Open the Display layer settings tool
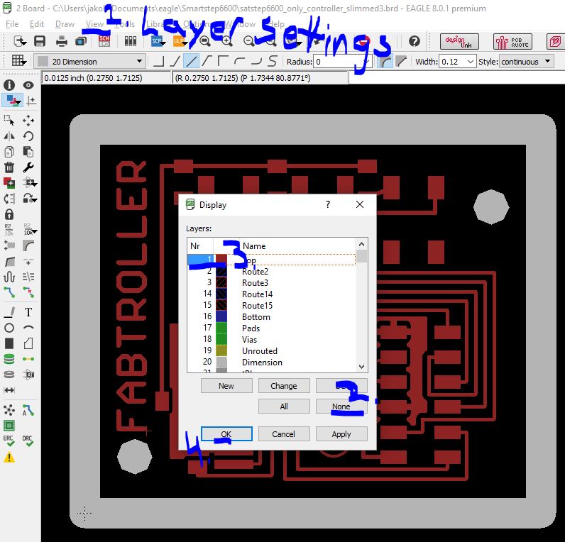 click(13, 101)
